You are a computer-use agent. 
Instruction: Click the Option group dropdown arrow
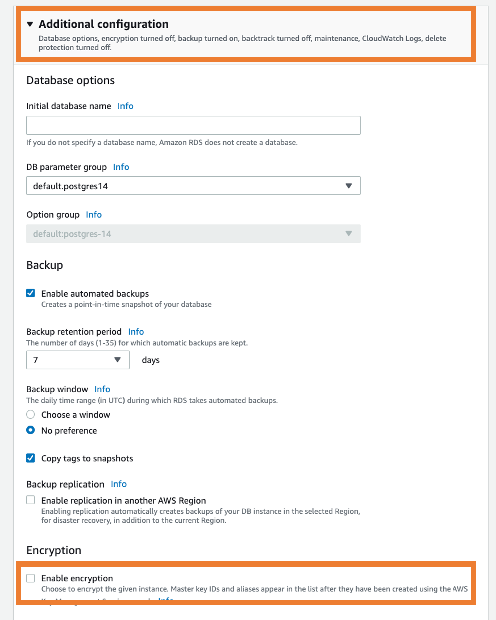click(348, 234)
